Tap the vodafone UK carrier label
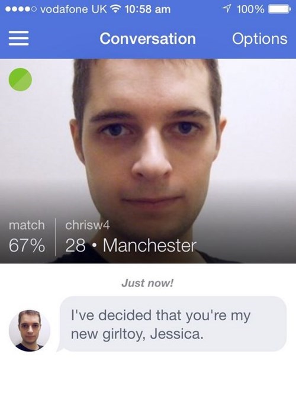The height and width of the screenshot is (409, 296). tap(74, 9)
